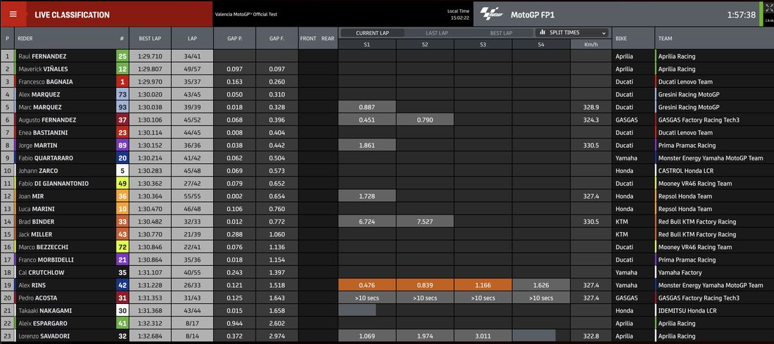Click the S4 value 1.626 for Rins
The height and width of the screenshot is (344, 774).
pos(541,286)
